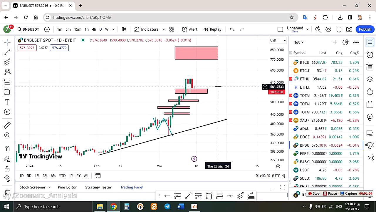This screenshot has width=376, height=212.
Task: Undo the last chart action
Action: [231, 29]
